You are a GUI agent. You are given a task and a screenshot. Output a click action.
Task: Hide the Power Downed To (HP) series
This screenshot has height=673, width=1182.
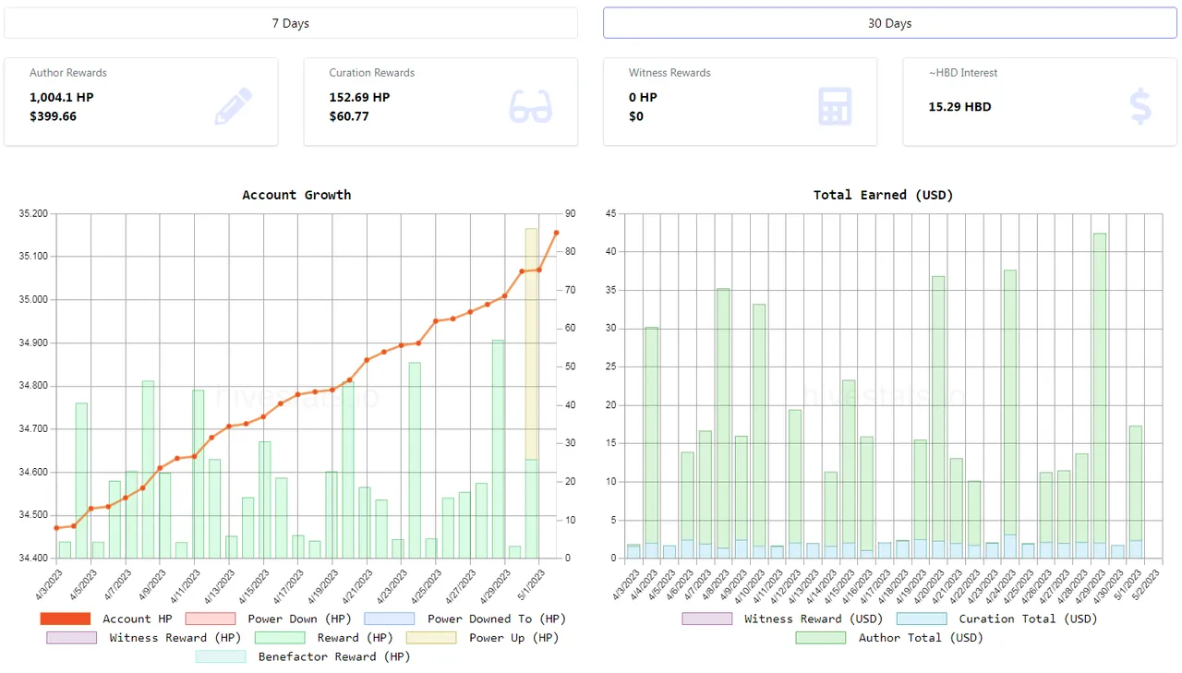tap(465, 619)
